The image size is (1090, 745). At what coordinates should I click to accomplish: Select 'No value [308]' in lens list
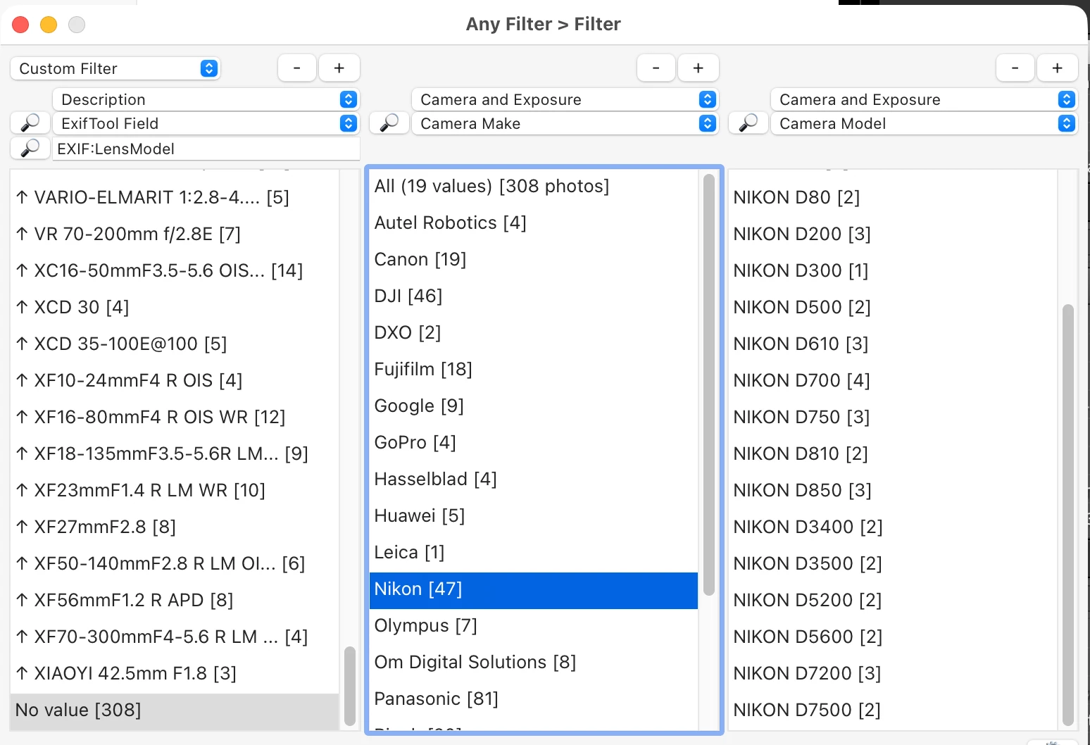point(175,710)
